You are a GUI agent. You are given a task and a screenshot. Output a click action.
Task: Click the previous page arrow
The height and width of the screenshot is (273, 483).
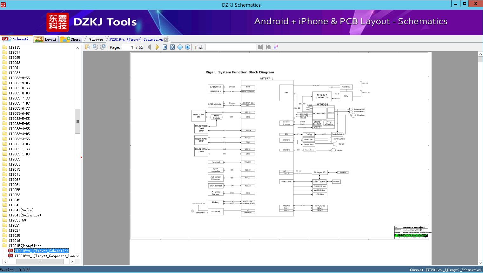coord(149,47)
